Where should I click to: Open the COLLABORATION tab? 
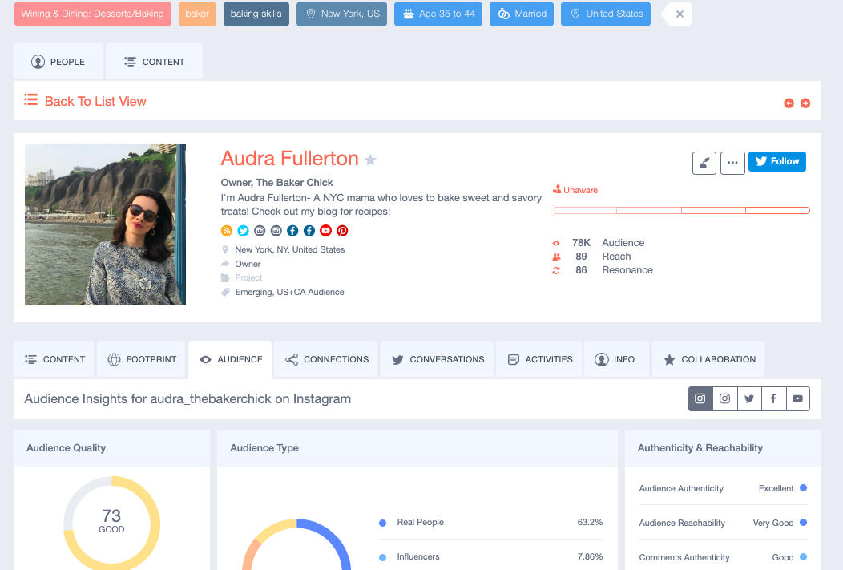708,359
